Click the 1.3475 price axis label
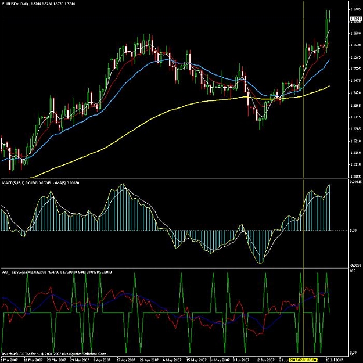 355,81
